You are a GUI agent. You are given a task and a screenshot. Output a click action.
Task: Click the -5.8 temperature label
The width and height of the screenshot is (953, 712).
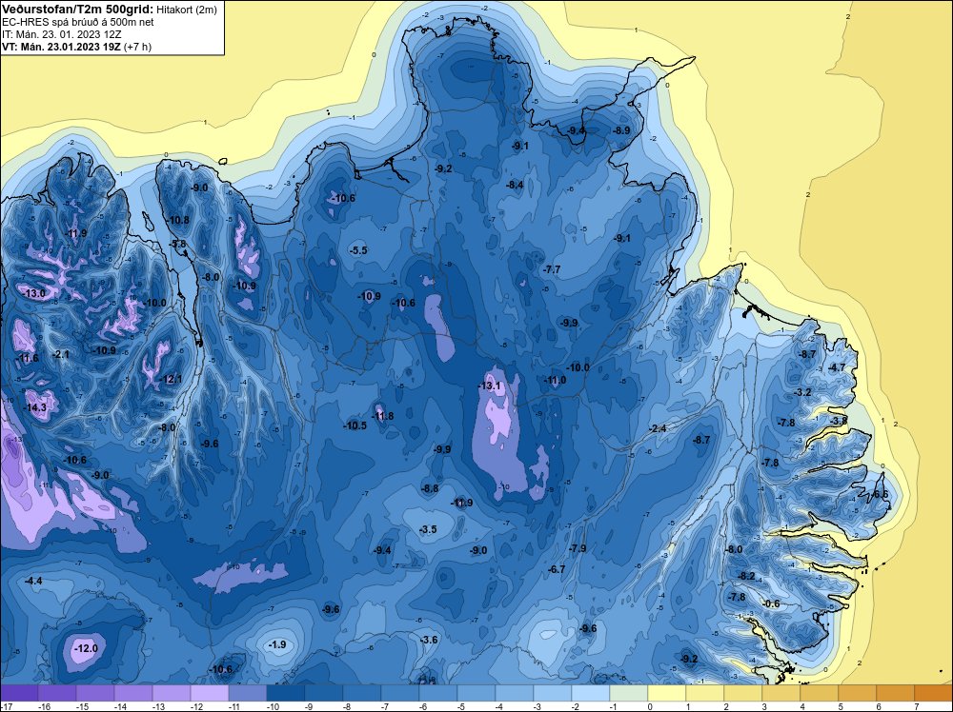tap(178, 244)
